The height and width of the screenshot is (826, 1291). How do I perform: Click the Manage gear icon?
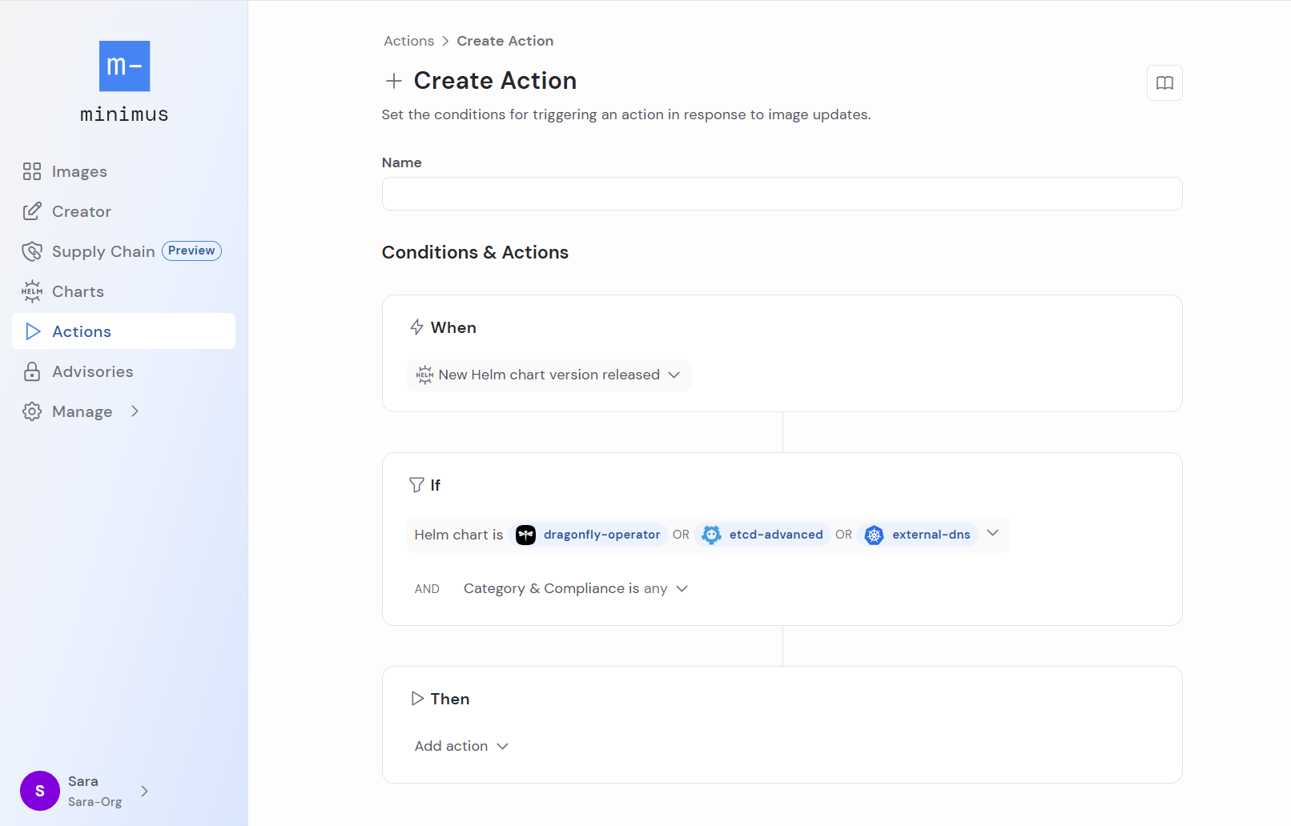point(32,411)
